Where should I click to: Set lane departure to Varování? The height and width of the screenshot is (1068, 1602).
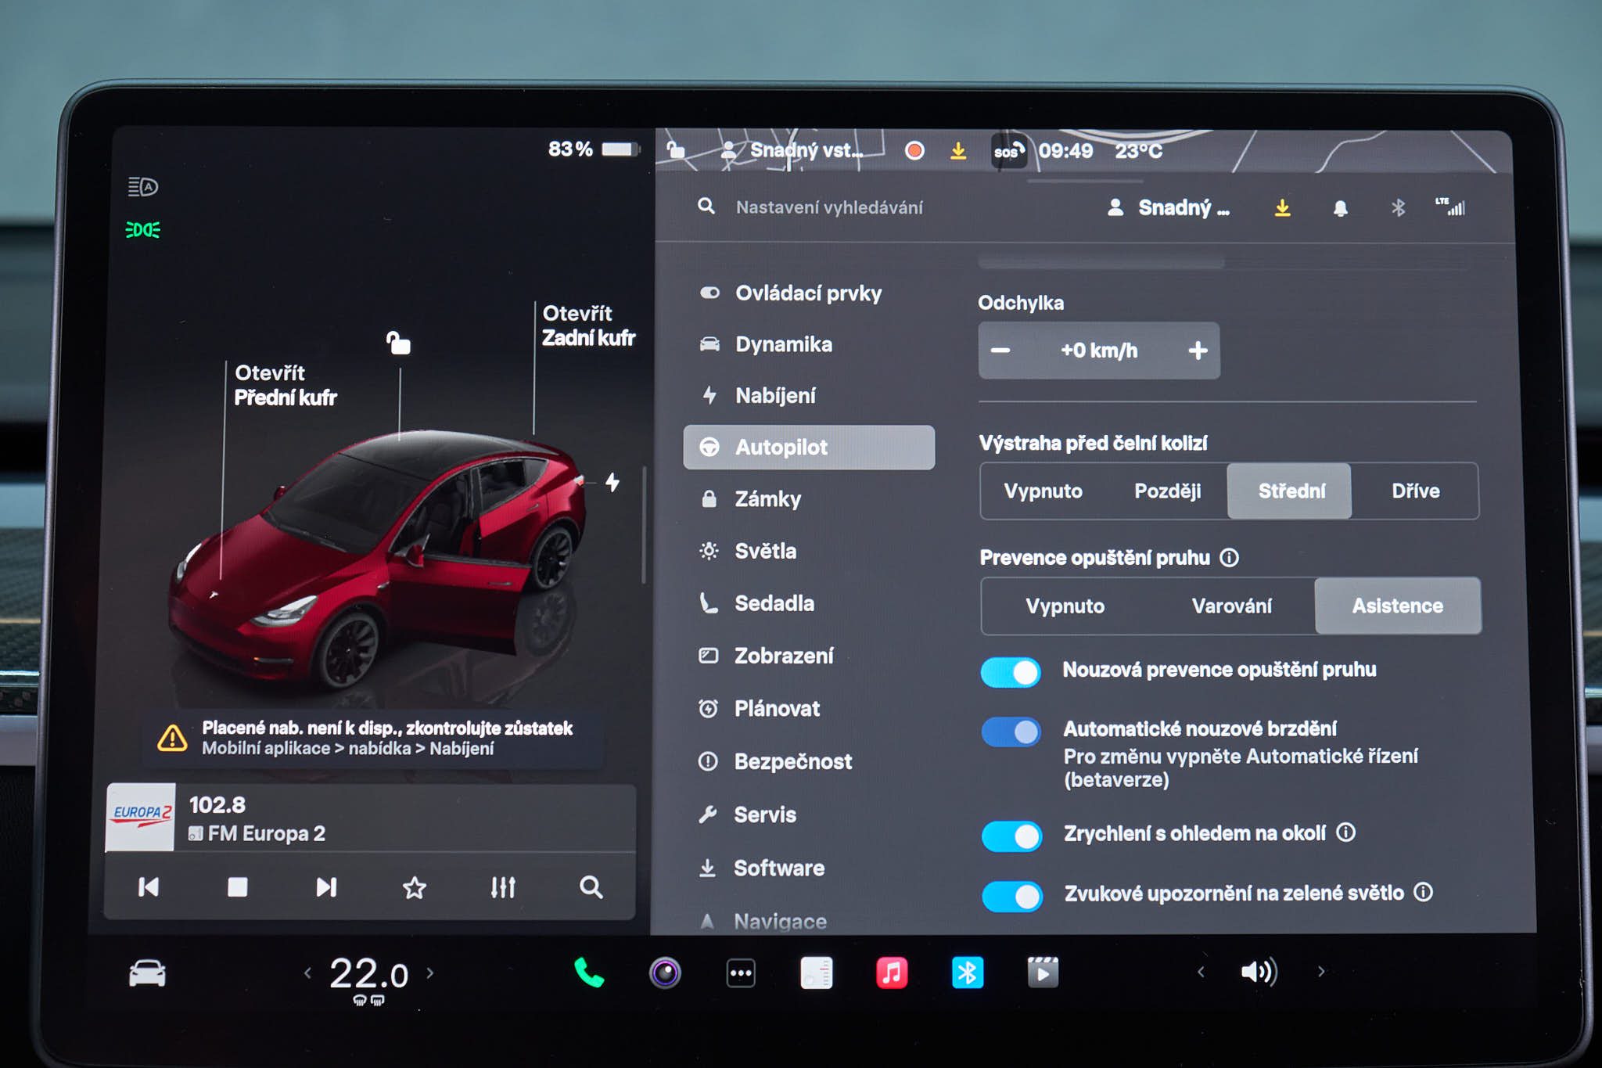(x=1231, y=606)
